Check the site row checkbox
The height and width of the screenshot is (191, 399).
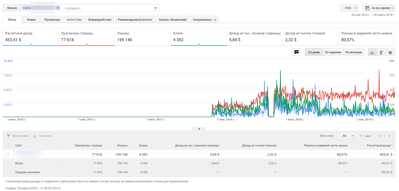pos(7,154)
